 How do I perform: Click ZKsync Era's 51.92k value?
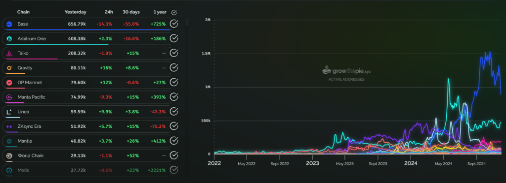pyautogui.click(x=78, y=126)
